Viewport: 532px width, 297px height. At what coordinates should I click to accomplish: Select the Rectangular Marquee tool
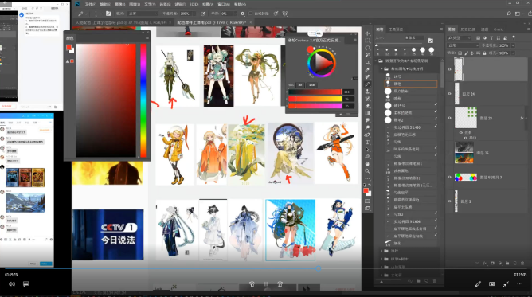(367, 41)
